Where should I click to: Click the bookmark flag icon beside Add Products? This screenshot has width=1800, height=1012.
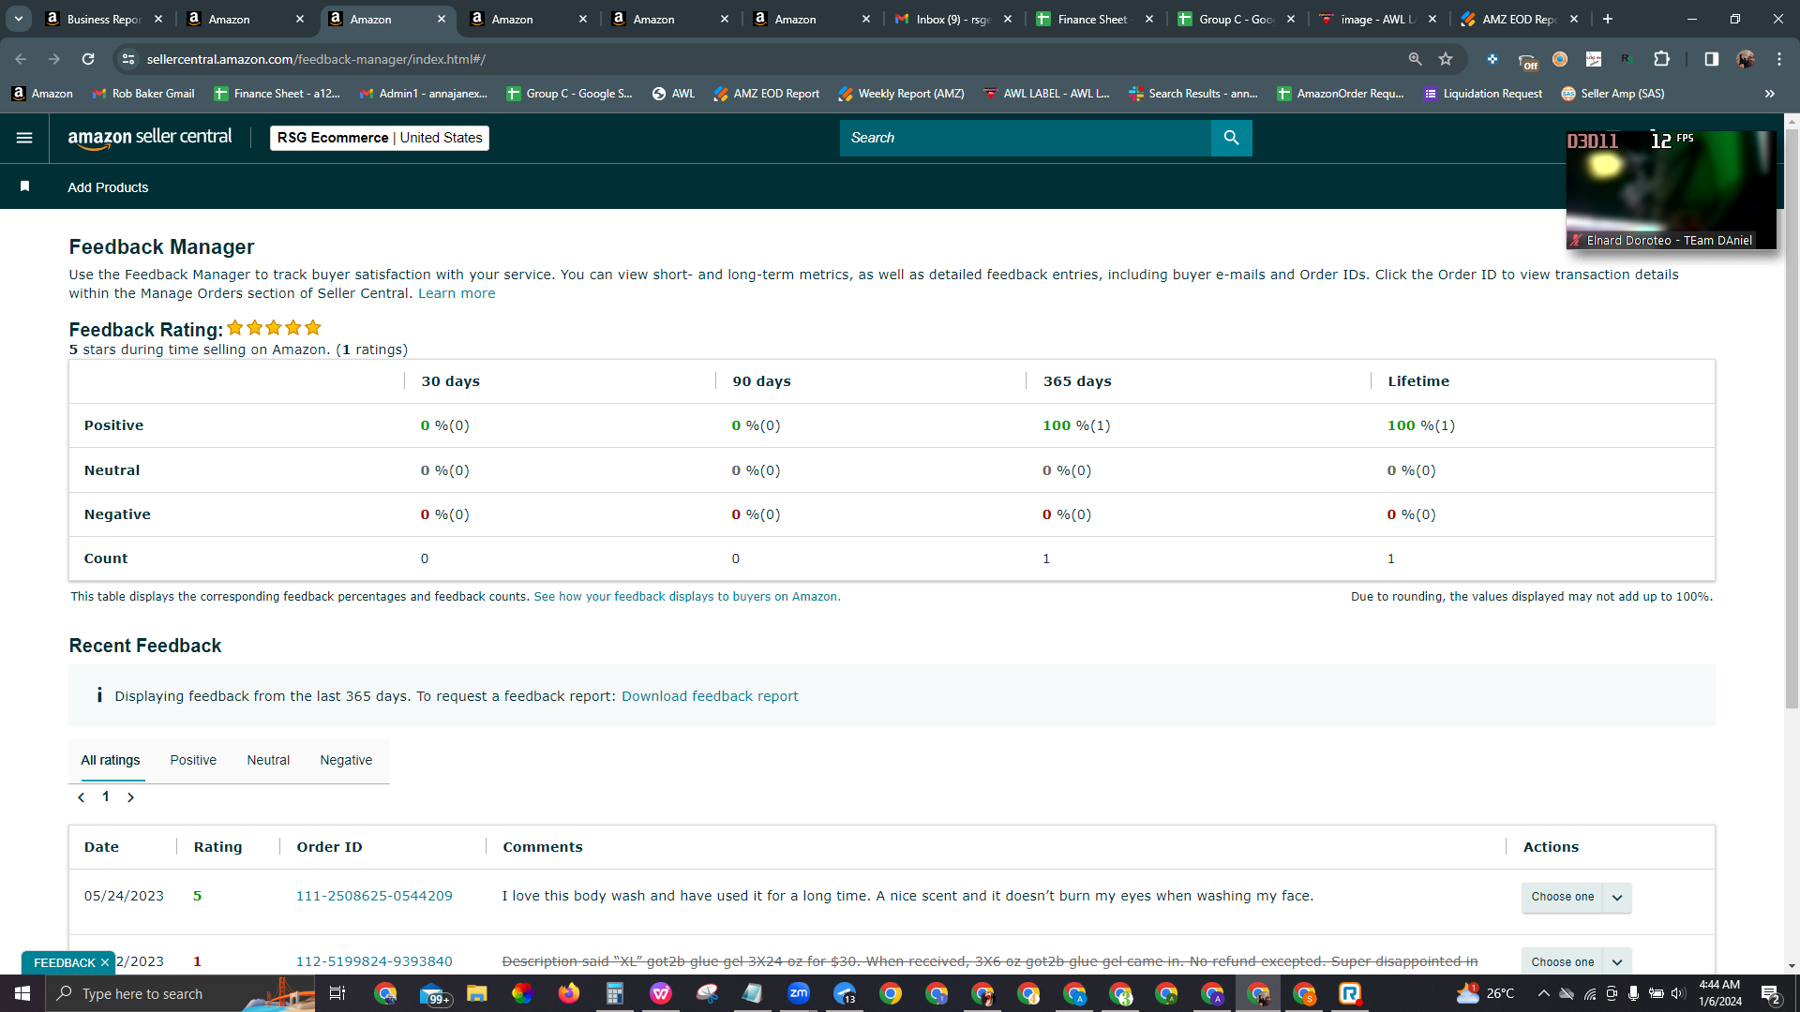[x=25, y=186]
